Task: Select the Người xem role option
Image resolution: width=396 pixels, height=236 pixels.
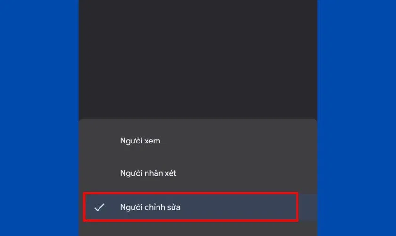Action: tap(198, 141)
